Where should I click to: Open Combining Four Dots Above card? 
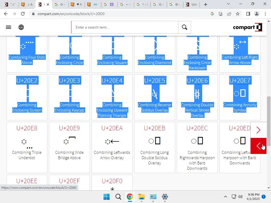pos(27,54)
